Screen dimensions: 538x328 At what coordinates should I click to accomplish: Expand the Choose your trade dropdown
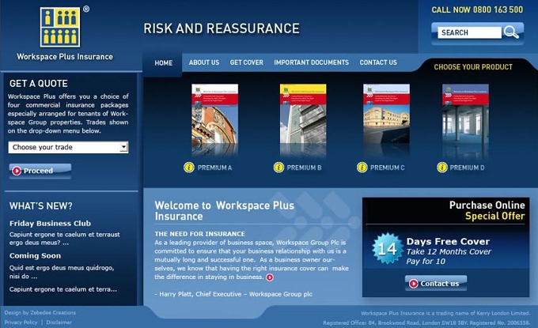[68, 147]
